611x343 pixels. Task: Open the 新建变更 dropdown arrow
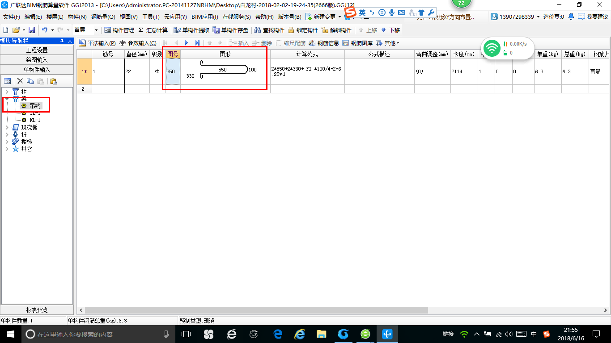tap(340, 17)
